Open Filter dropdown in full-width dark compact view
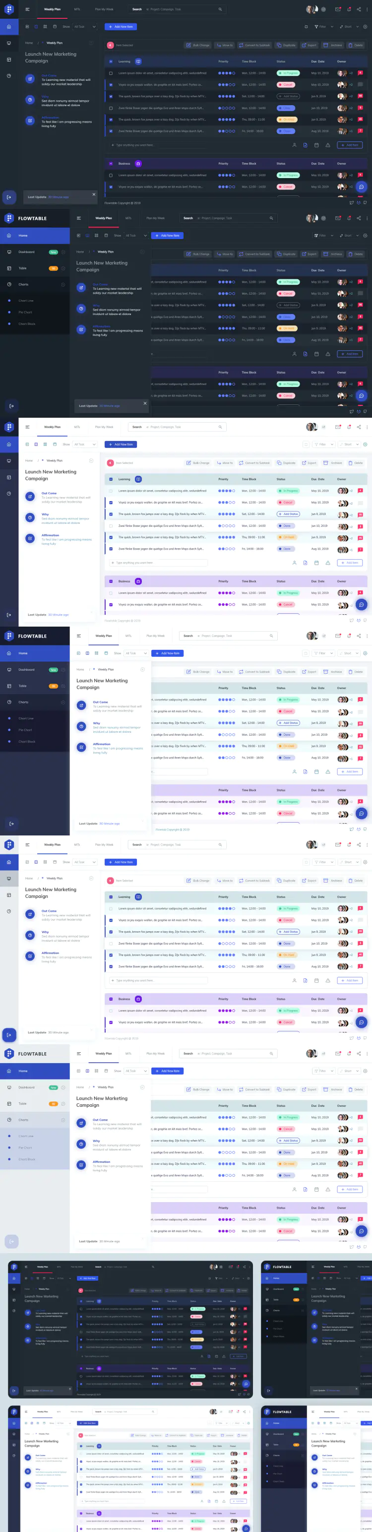The height and width of the screenshot is (1532, 372). point(324,27)
